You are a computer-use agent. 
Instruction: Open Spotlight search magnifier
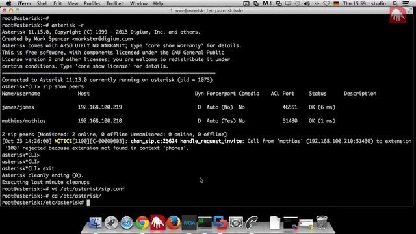click(395, 3)
